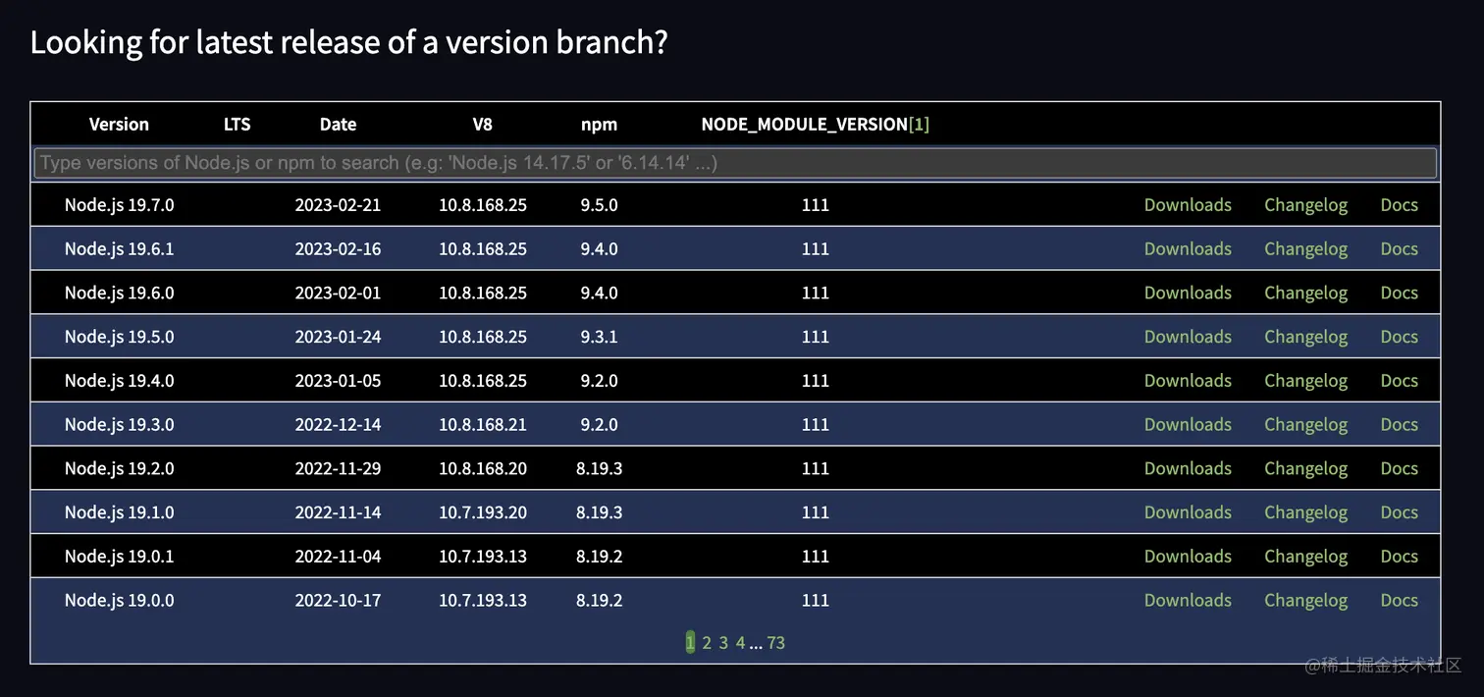Screen dimensions: 1484x697
Task: View Docs for Node.js 19.6.0
Action: coord(1399,292)
